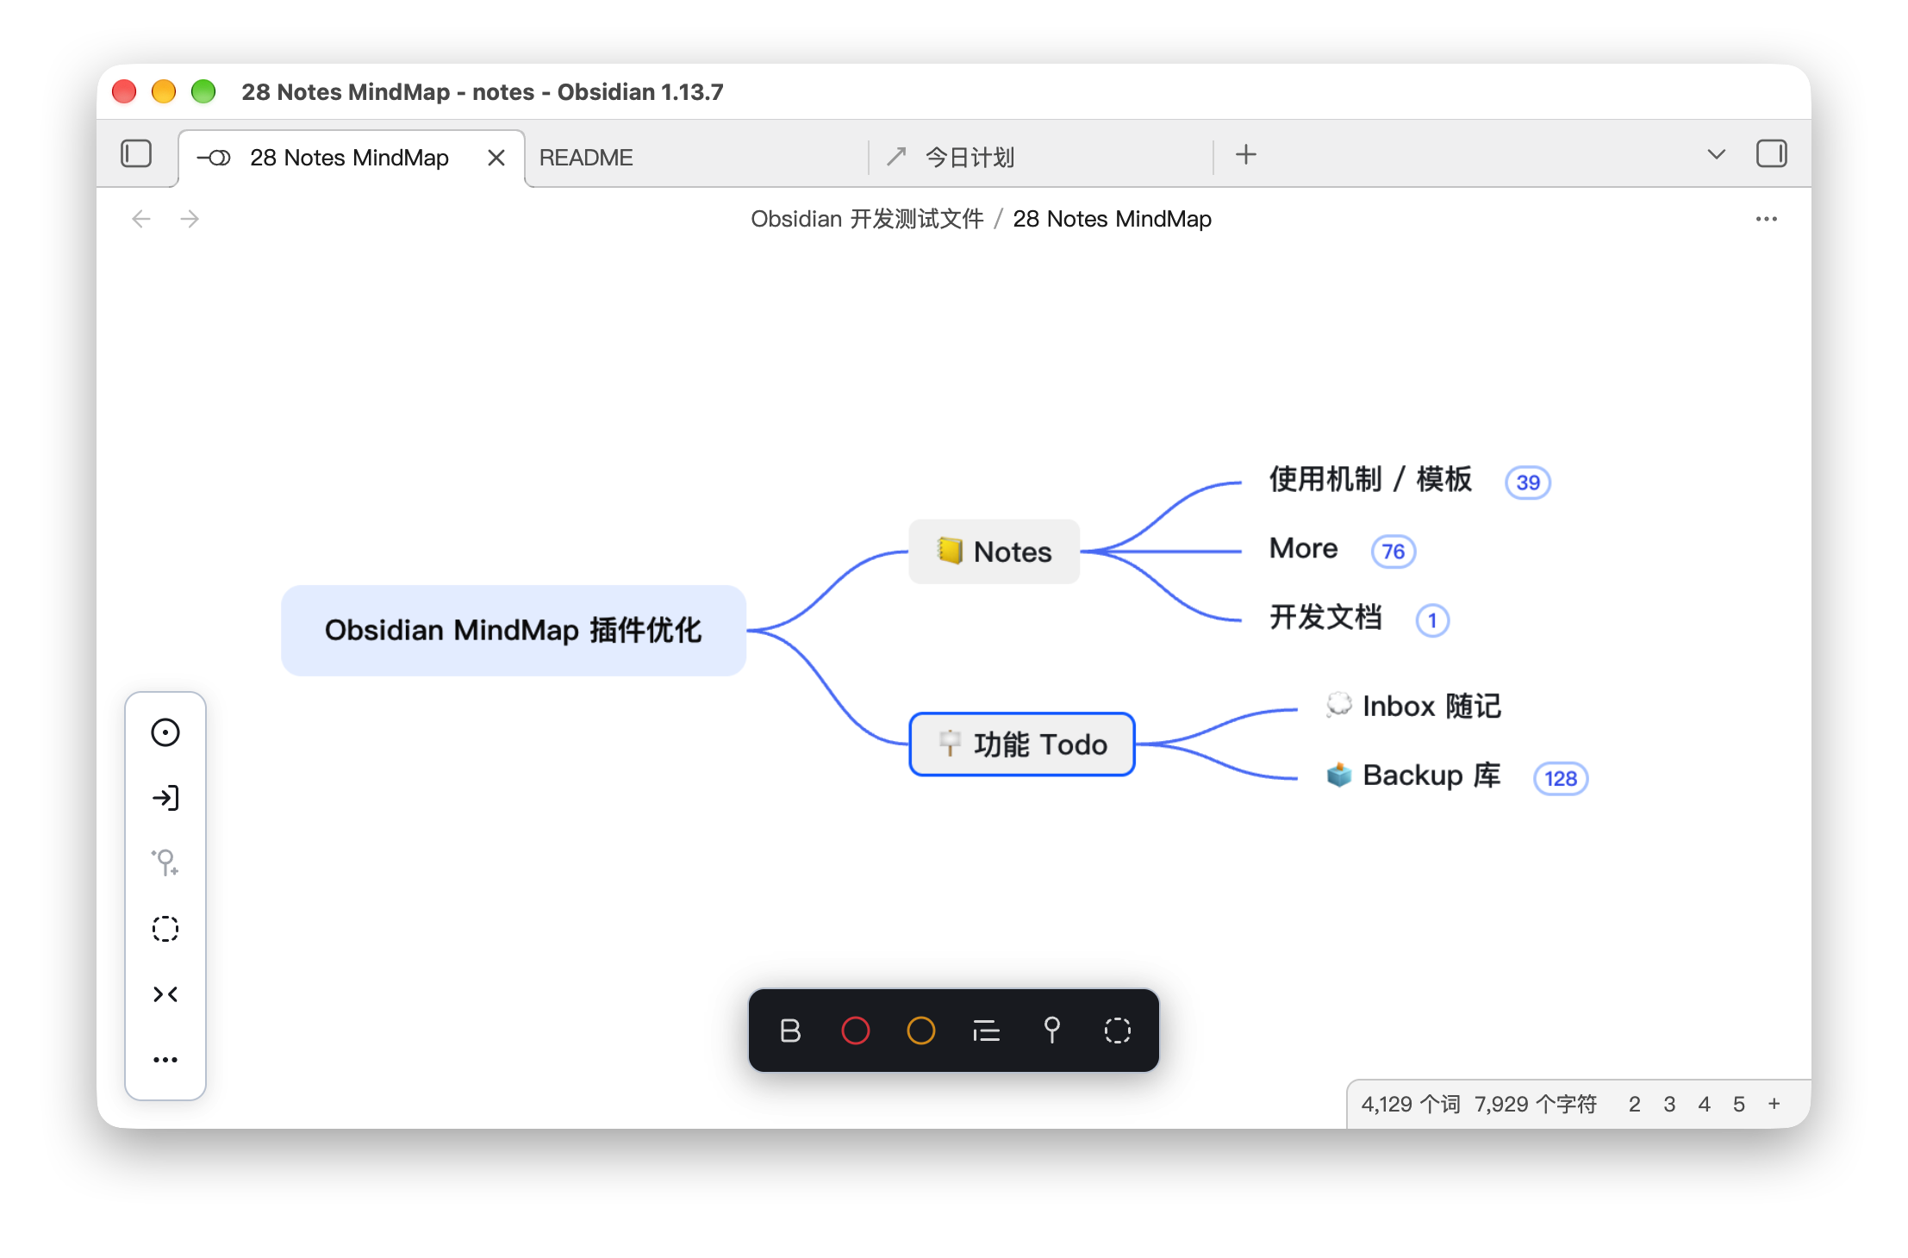Click the 28 Notes MindMap breadcrumb title

coord(1112,219)
